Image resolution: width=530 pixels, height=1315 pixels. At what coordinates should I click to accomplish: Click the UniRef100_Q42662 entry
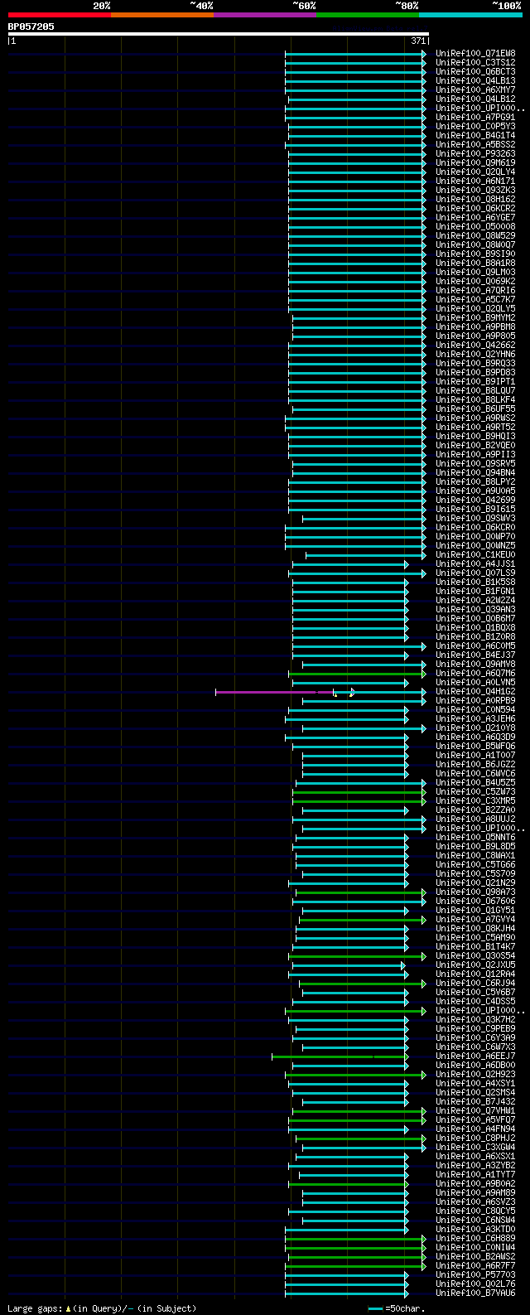(x=475, y=345)
